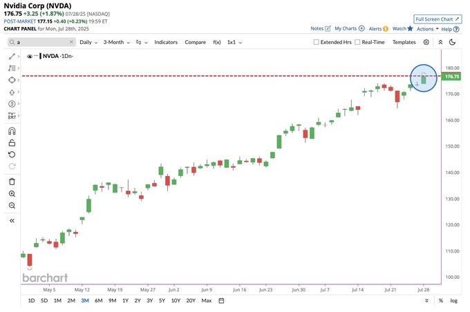This screenshot has height=312, width=470.
Task: Toggle NVDA series visibility eye icon
Action: [x=29, y=57]
